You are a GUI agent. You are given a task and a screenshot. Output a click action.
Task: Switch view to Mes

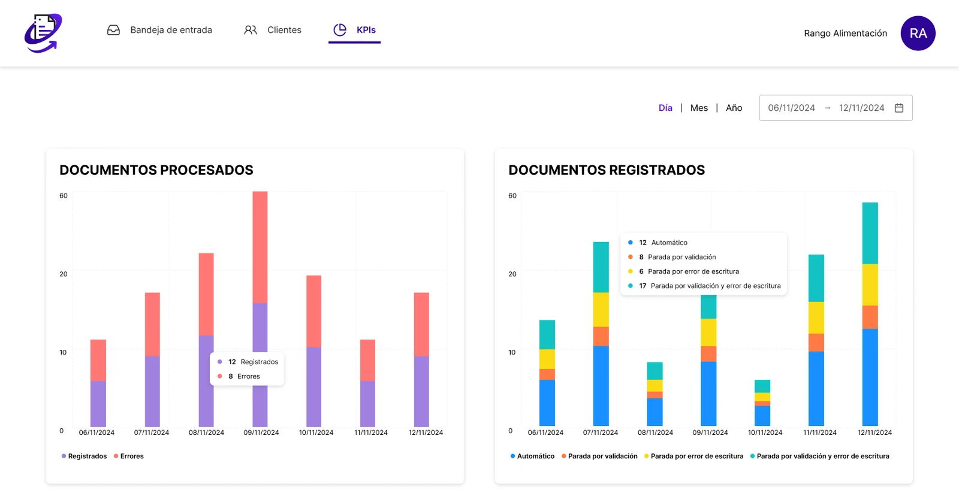(x=699, y=108)
